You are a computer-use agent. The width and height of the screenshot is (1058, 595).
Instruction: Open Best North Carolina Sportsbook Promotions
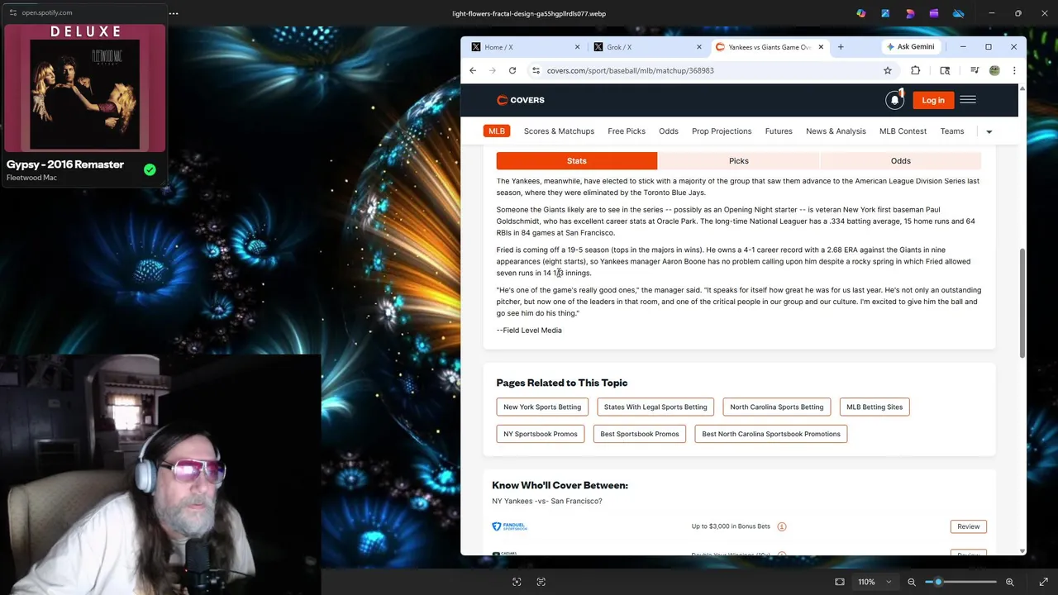click(771, 434)
